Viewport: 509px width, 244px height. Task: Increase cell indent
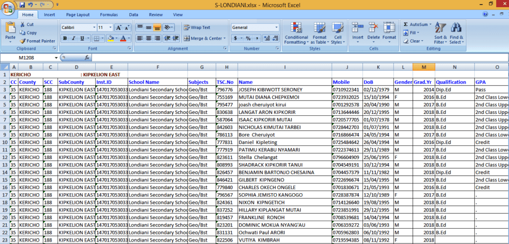pyautogui.click(x=176, y=38)
